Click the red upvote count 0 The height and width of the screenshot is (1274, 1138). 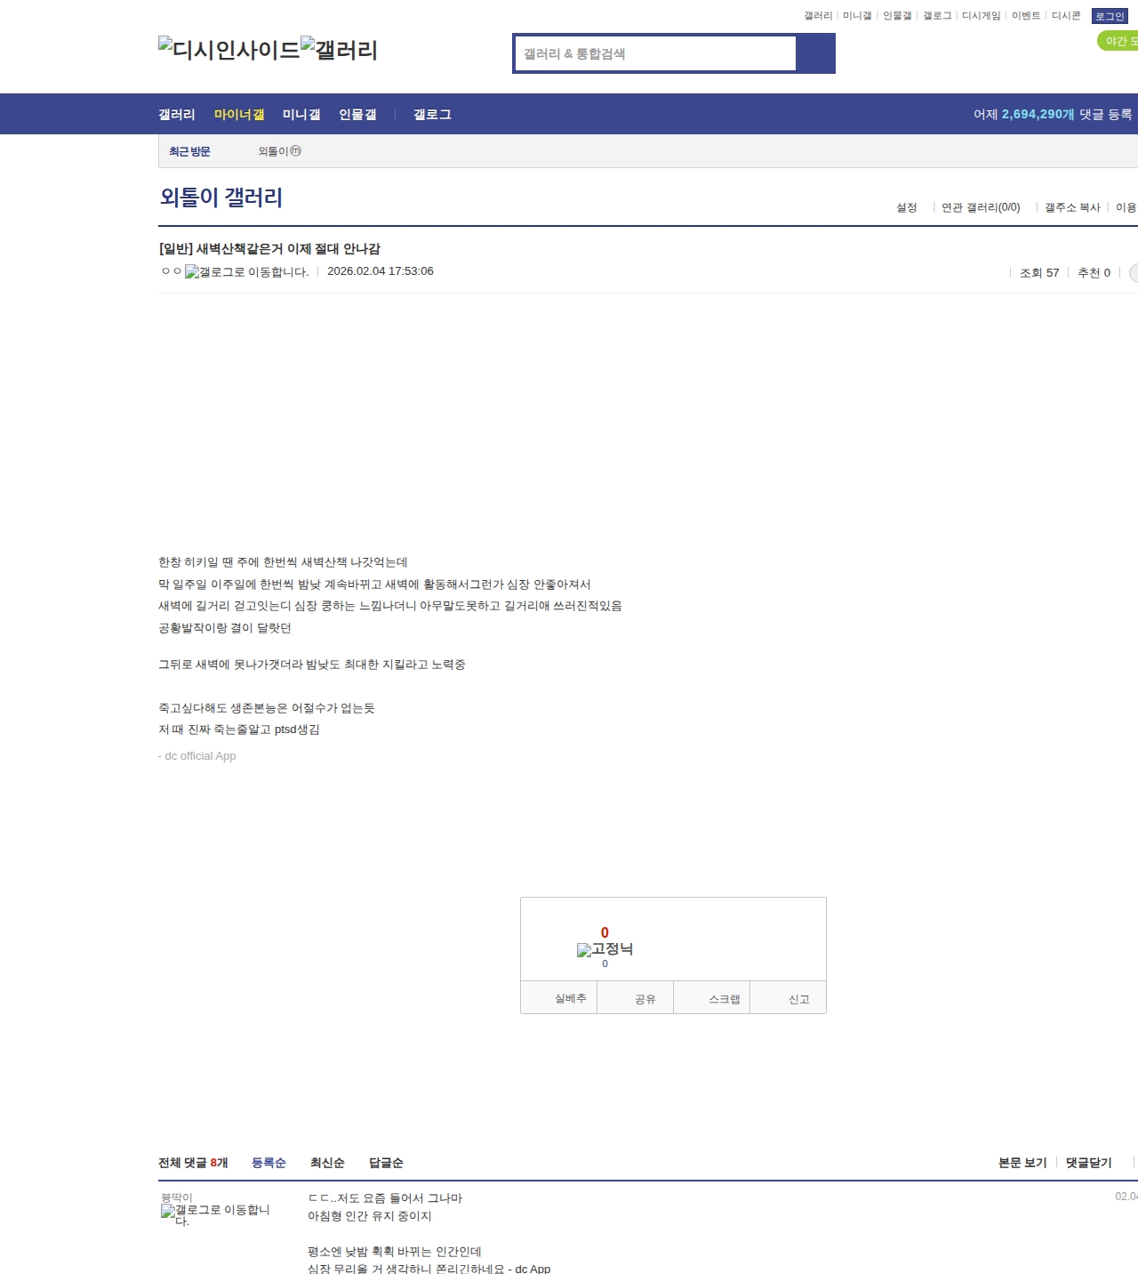pyautogui.click(x=605, y=932)
